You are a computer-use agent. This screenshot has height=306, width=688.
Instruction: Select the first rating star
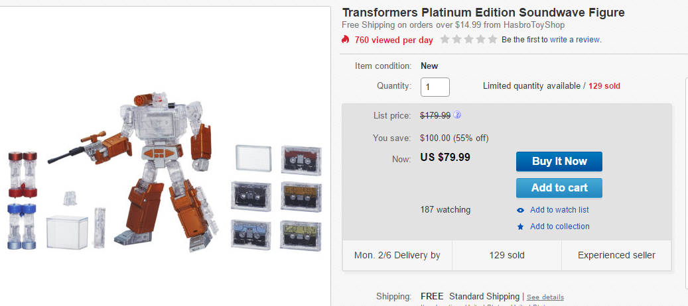445,40
